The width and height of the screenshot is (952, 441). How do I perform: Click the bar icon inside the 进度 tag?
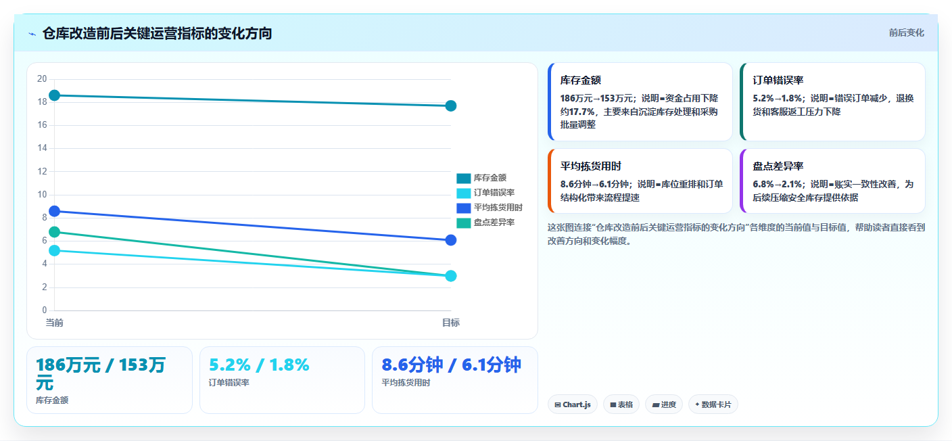tap(656, 404)
